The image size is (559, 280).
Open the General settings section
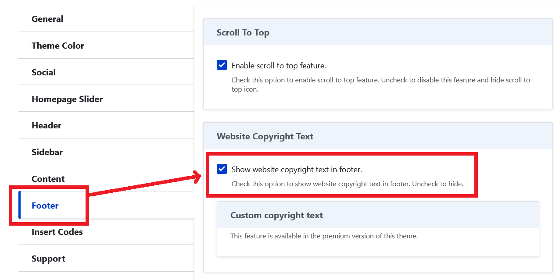click(47, 19)
